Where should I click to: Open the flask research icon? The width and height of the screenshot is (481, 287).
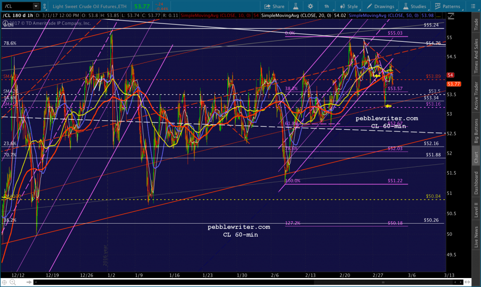296,6
